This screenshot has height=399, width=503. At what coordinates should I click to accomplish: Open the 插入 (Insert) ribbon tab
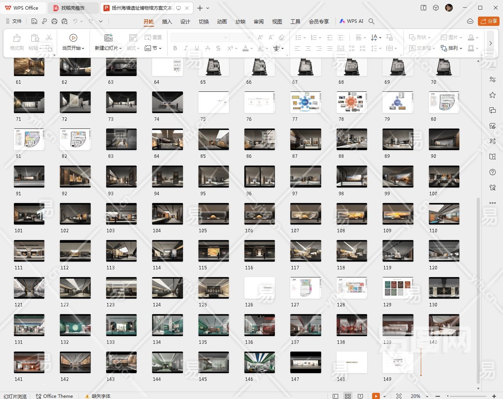point(167,22)
